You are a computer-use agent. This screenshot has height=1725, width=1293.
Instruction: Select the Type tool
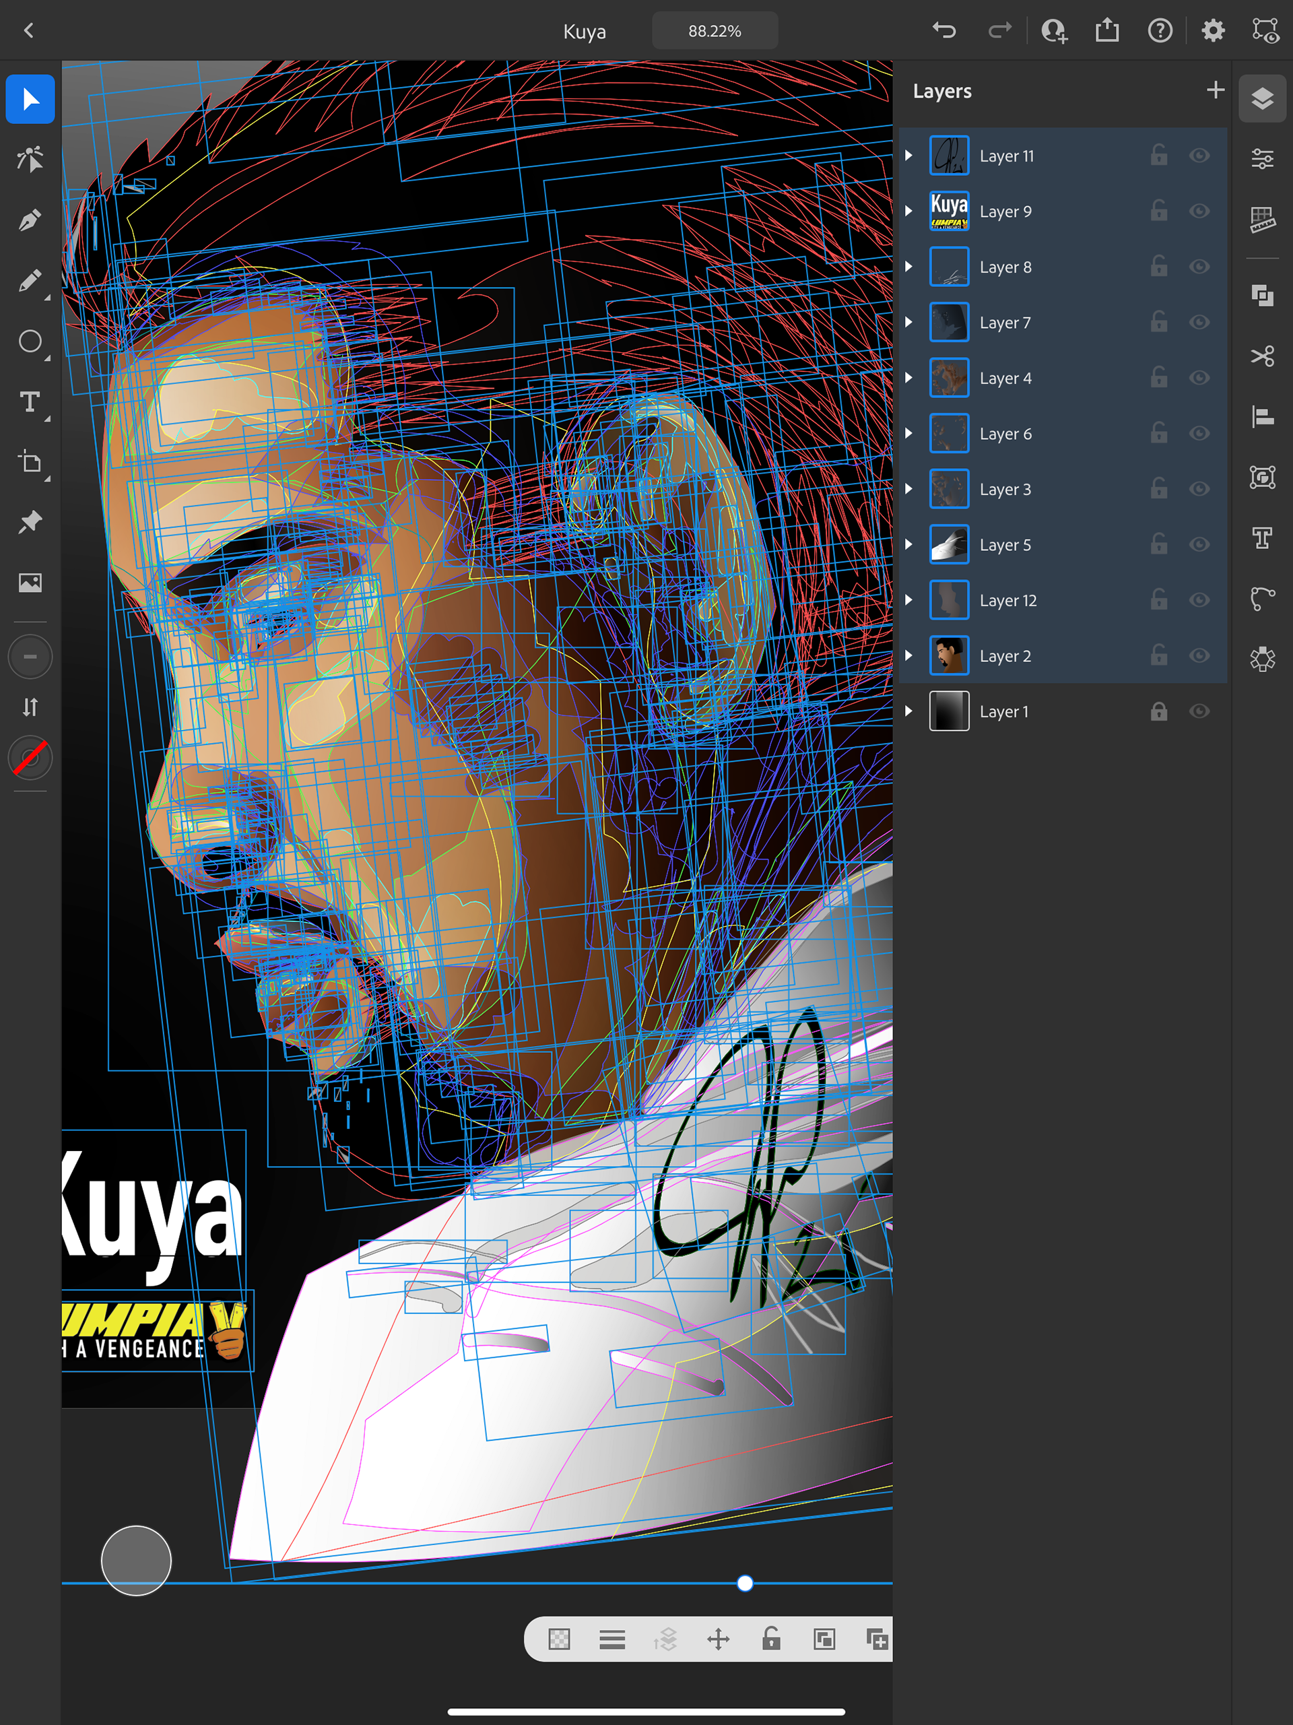(x=30, y=401)
